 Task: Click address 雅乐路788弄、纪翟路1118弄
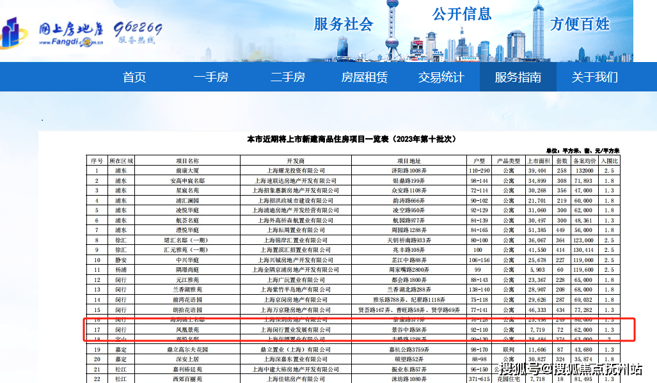(x=409, y=300)
